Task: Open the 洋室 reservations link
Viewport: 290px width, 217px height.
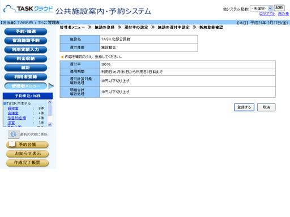Action: [11, 123]
